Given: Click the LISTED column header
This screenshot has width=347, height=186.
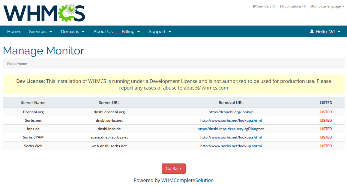Looking at the screenshot, I should [x=326, y=103].
